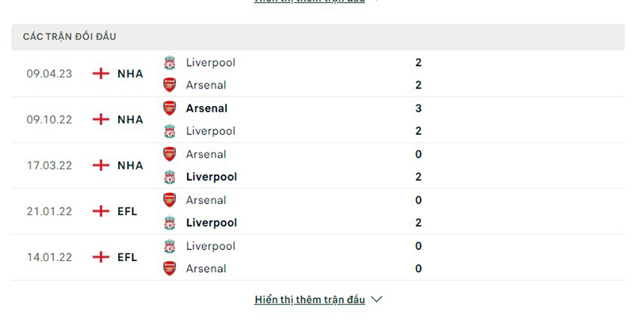Click Arsenal crest in the 09.04.23 match
The height and width of the screenshot is (322, 634).
[170, 85]
